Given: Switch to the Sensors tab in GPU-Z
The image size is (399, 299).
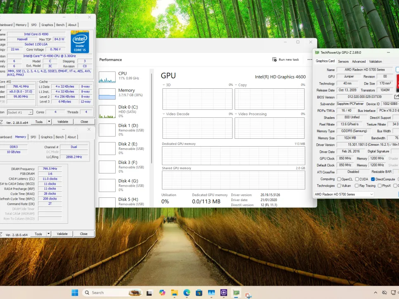Looking at the screenshot, I should 343,62.
